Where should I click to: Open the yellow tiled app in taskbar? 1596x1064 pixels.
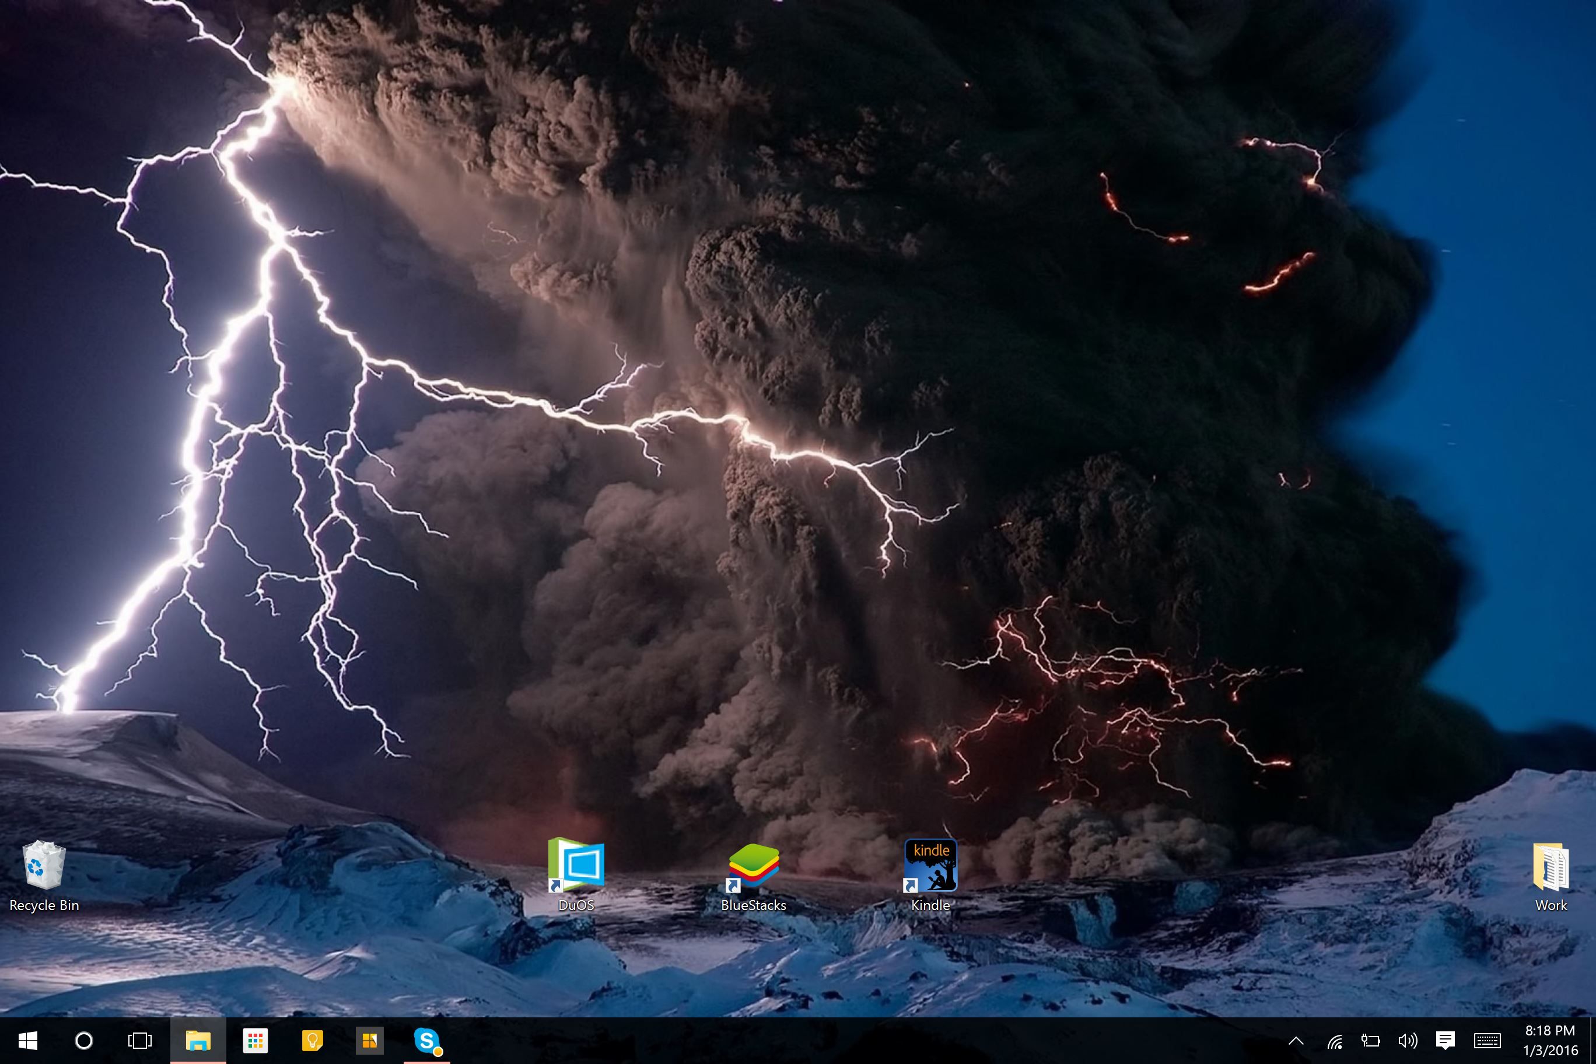[x=369, y=1040]
